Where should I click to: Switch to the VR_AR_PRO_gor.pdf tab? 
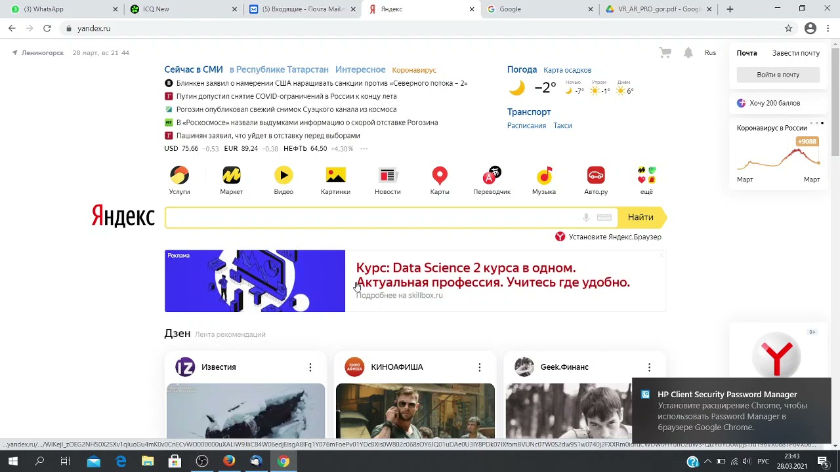pyautogui.click(x=658, y=9)
